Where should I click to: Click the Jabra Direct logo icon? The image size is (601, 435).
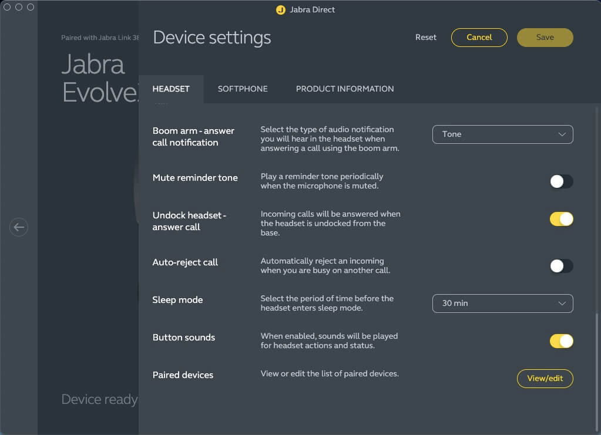[281, 10]
